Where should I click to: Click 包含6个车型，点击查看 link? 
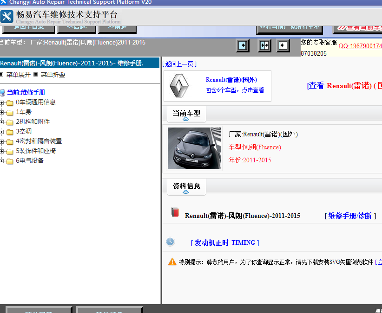(235, 90)
